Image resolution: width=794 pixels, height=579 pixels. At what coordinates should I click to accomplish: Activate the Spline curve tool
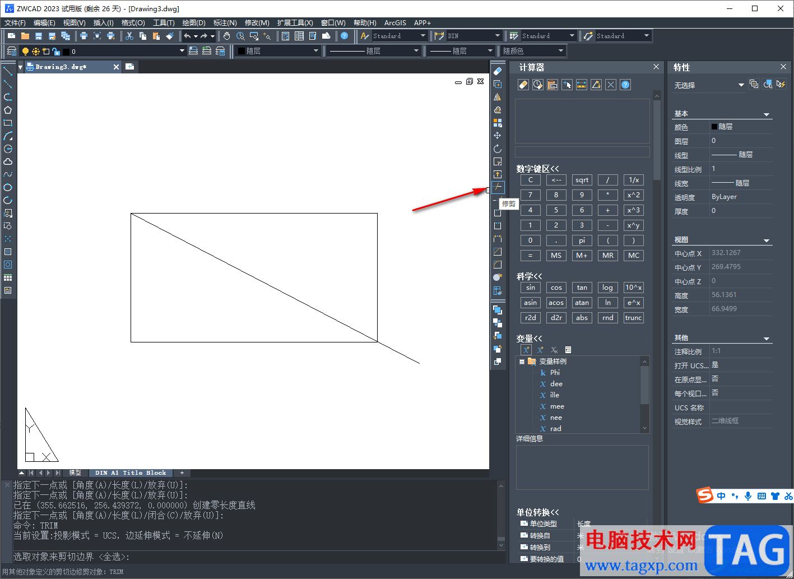pos(8,174)
